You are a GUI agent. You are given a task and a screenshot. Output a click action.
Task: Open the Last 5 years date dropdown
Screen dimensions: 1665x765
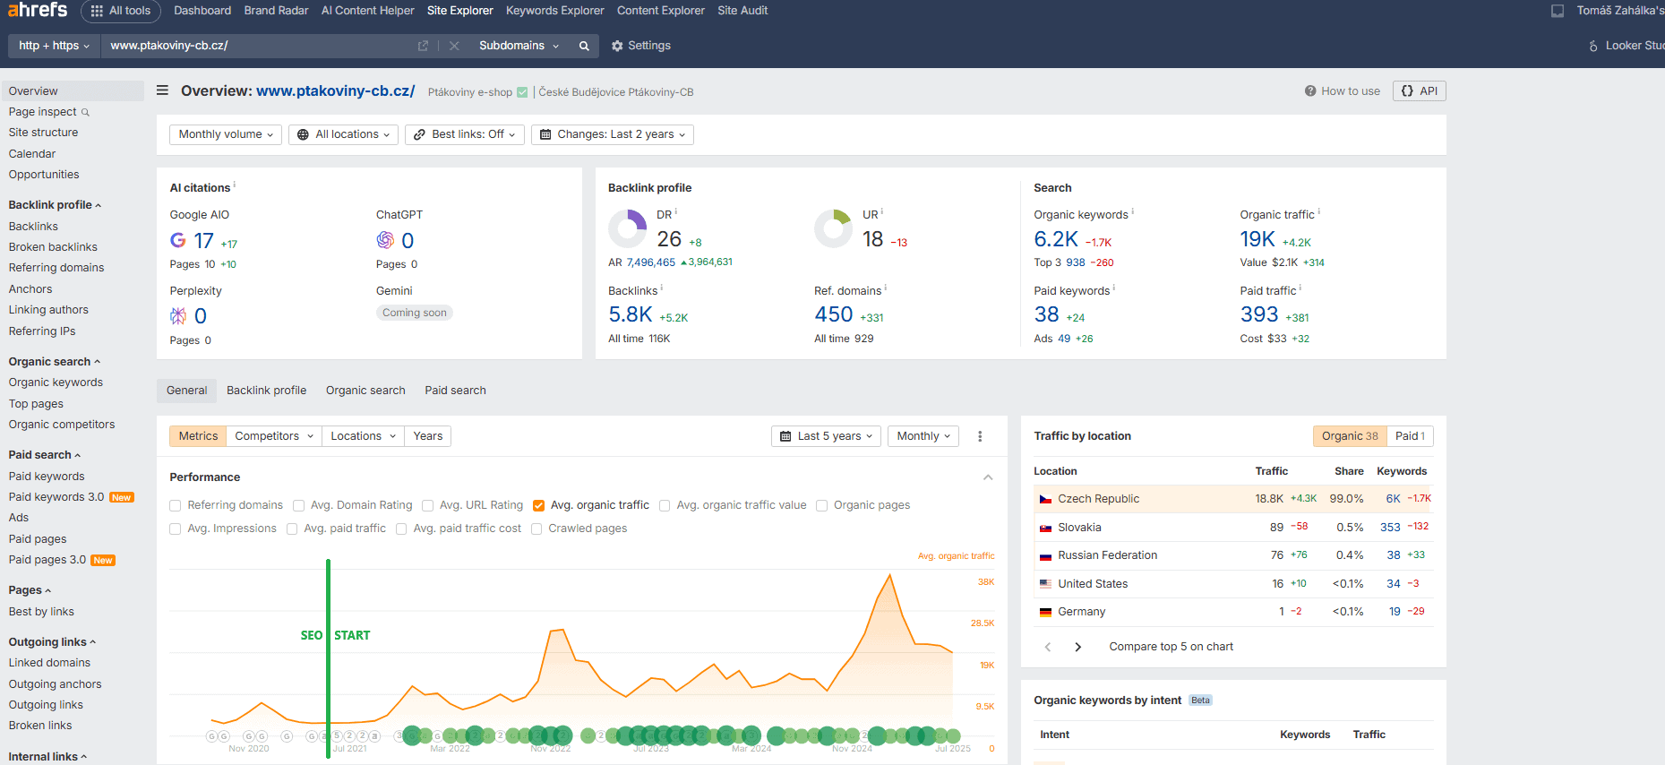(x=826, y=436)
